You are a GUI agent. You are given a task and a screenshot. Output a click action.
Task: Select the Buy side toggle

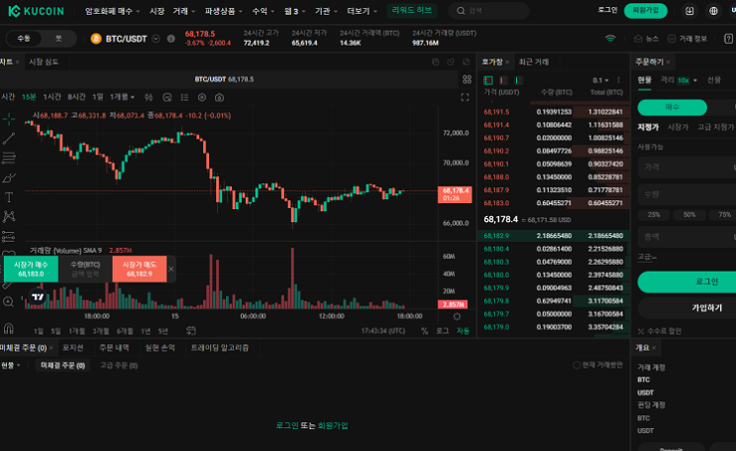(x=673, y=107)
